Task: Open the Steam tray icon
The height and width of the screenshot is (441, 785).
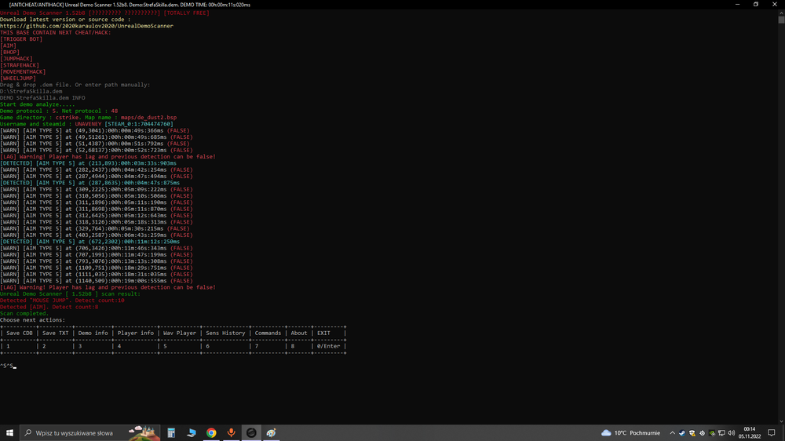Action: (x=682, y=433)
